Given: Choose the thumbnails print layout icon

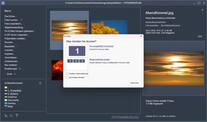Looking at the screenshot, I should pos(77,64).
